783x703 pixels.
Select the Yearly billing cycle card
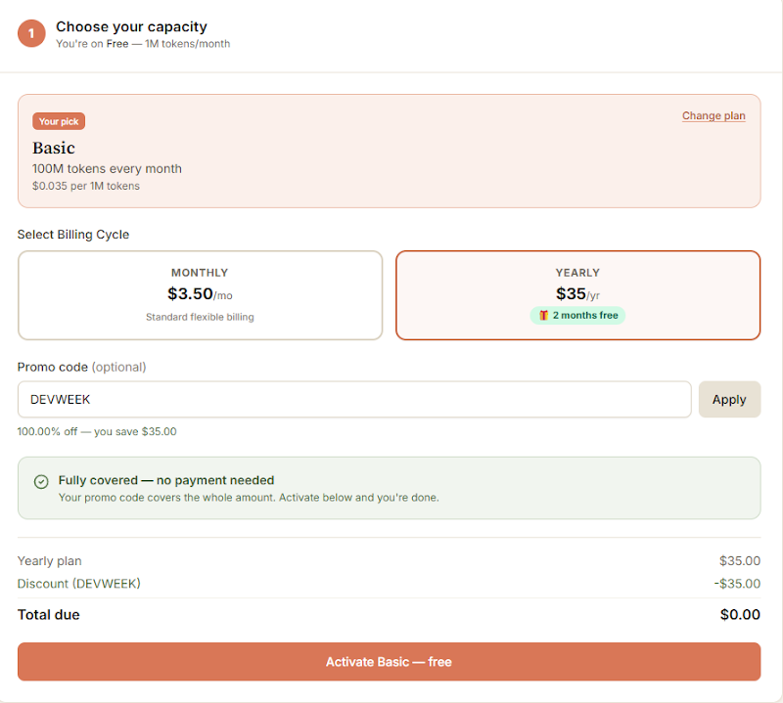tap(577, 295)
